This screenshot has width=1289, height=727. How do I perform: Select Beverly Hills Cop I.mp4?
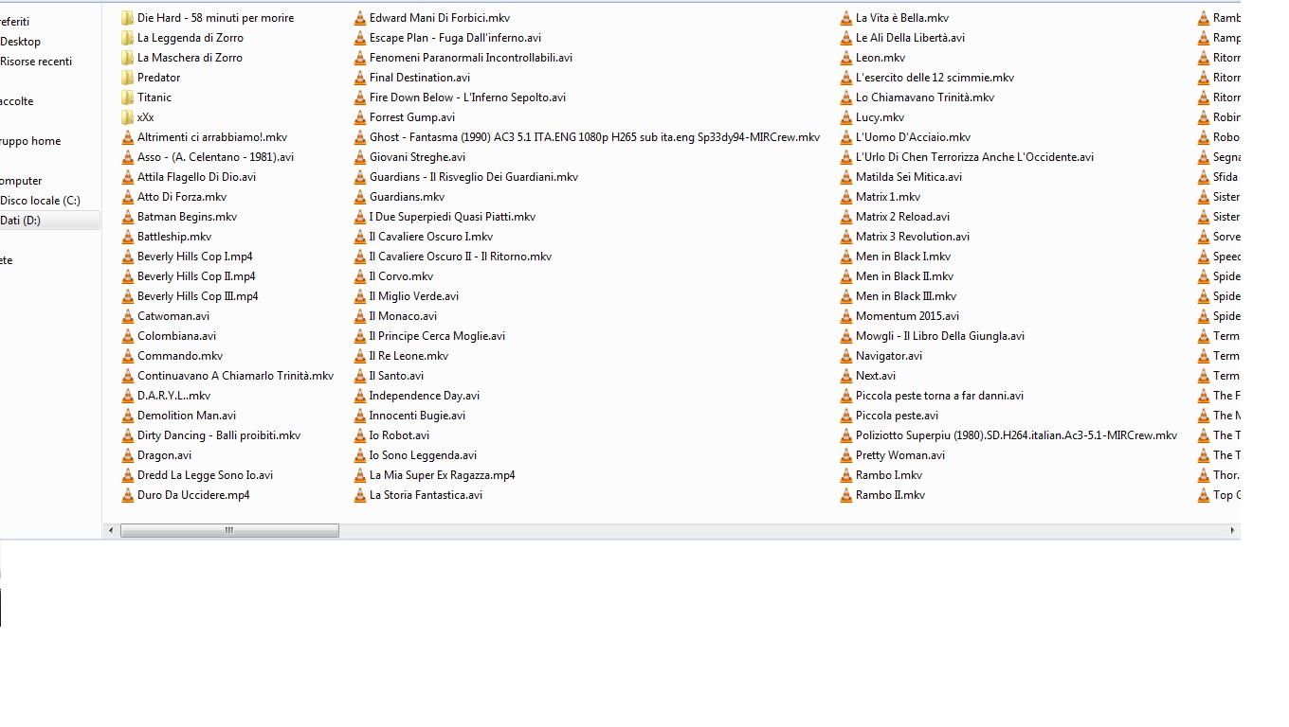[195, 257]
